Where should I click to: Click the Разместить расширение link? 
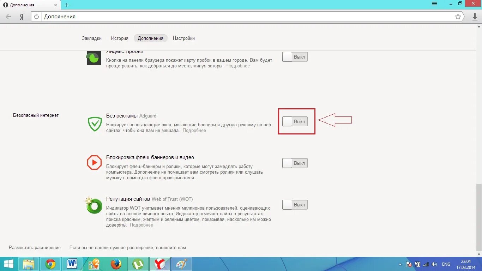click(35, 248)
